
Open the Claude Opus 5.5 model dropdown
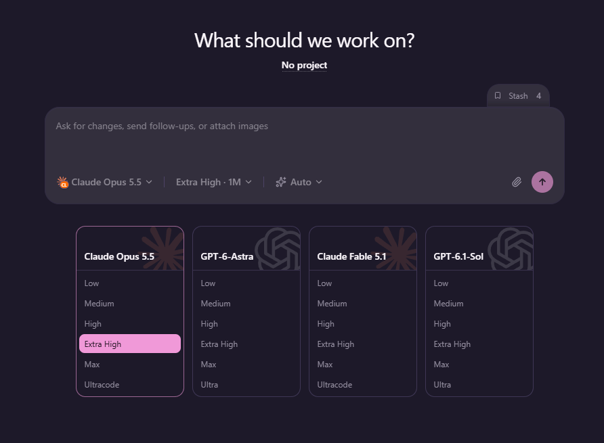[x=104, y=182]
